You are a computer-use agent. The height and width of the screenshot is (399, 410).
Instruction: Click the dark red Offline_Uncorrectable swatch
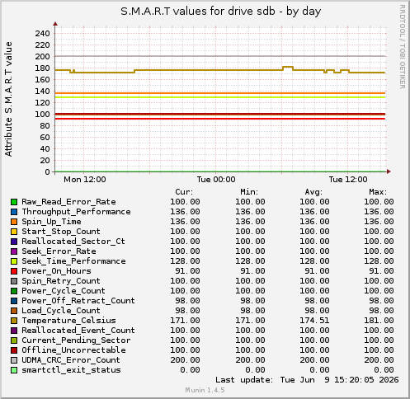pos(14,350)
